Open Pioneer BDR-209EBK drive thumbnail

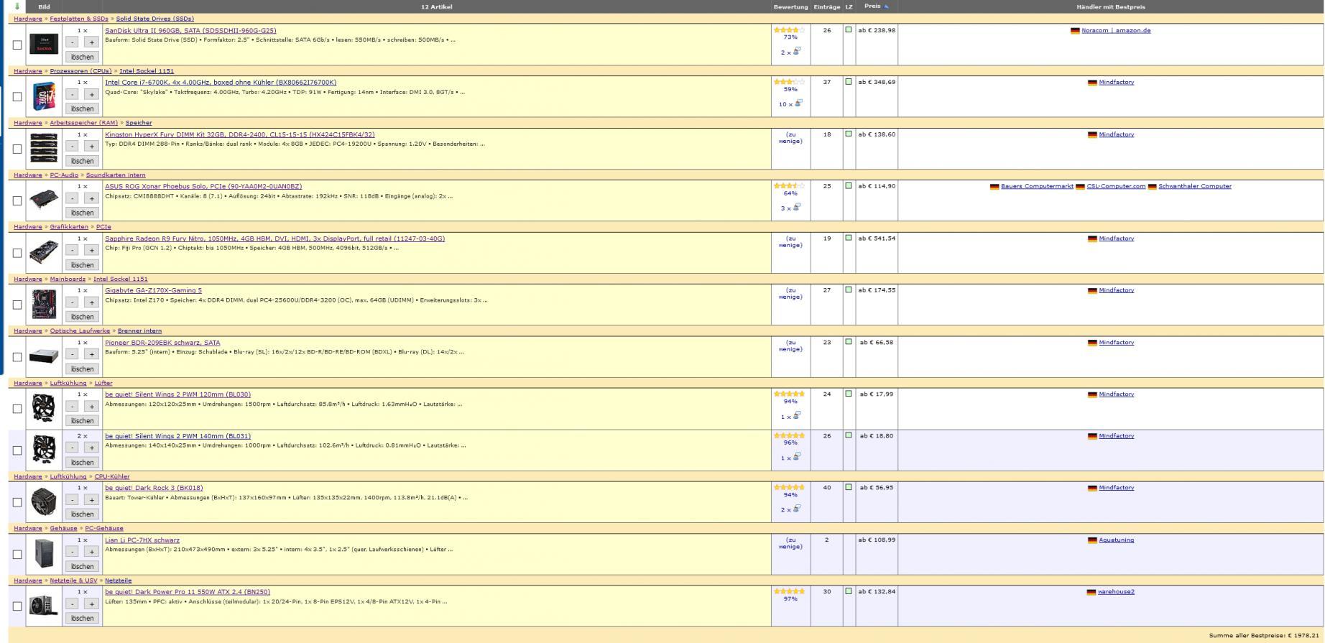(44, 356)
